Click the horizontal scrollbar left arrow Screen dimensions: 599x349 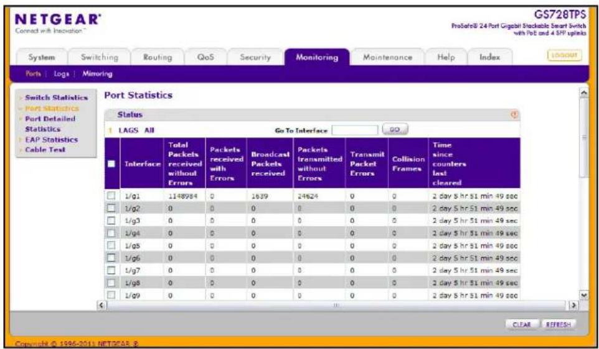(x=101, y=305)
